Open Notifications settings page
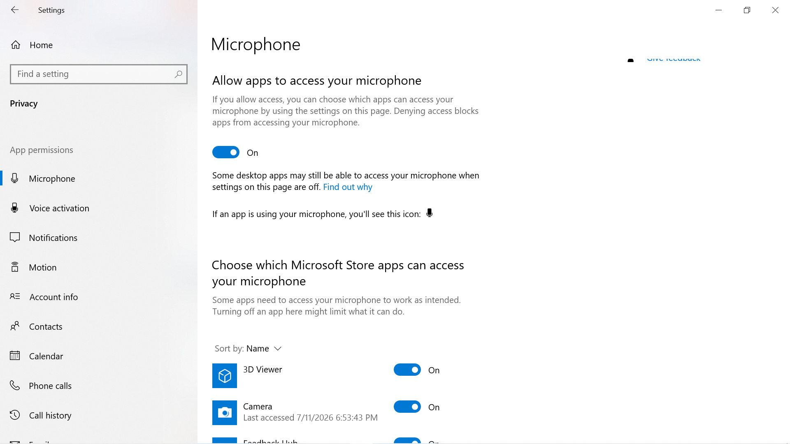The image size is (790, 444). tap(99, 238)
